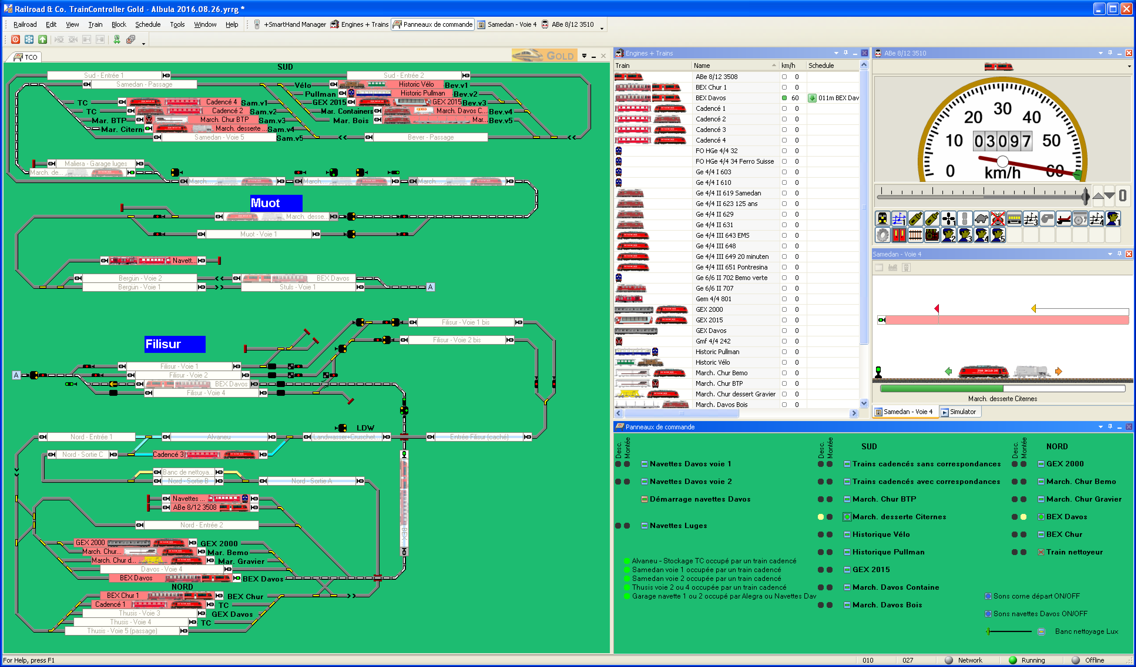Image resolution: width=1136 pixels, height=667 pixels.
Task: Toggle the music notes 3 function
Action: [x=1031, y=219]
